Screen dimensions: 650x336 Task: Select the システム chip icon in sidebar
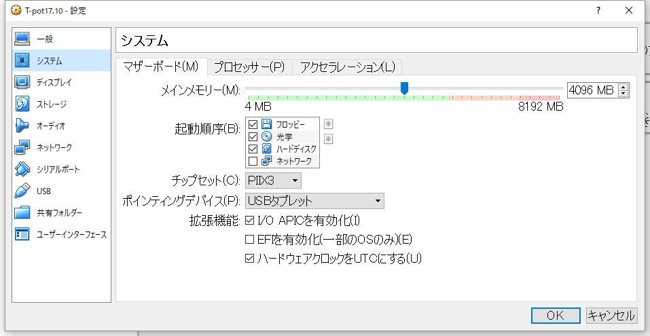pos(22,60)
